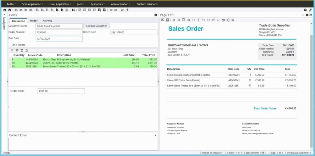Screen dimensions: 315x156
Task: Open Fields panel settings gear
Action: pos(156,15)
